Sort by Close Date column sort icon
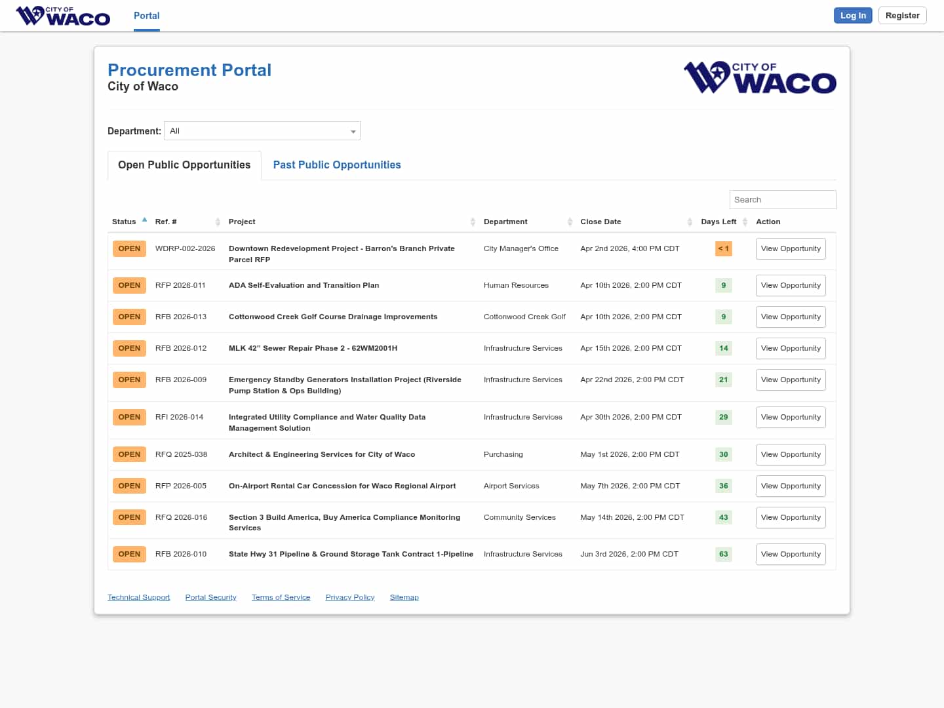The image size is (944, 708). point(690,222)
